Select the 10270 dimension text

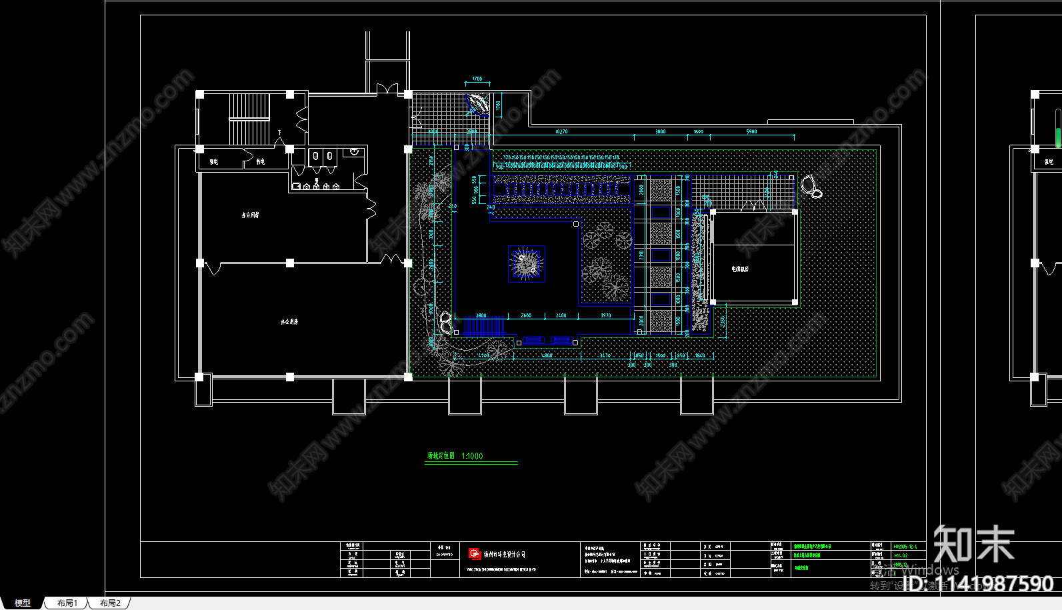point(561,132)
